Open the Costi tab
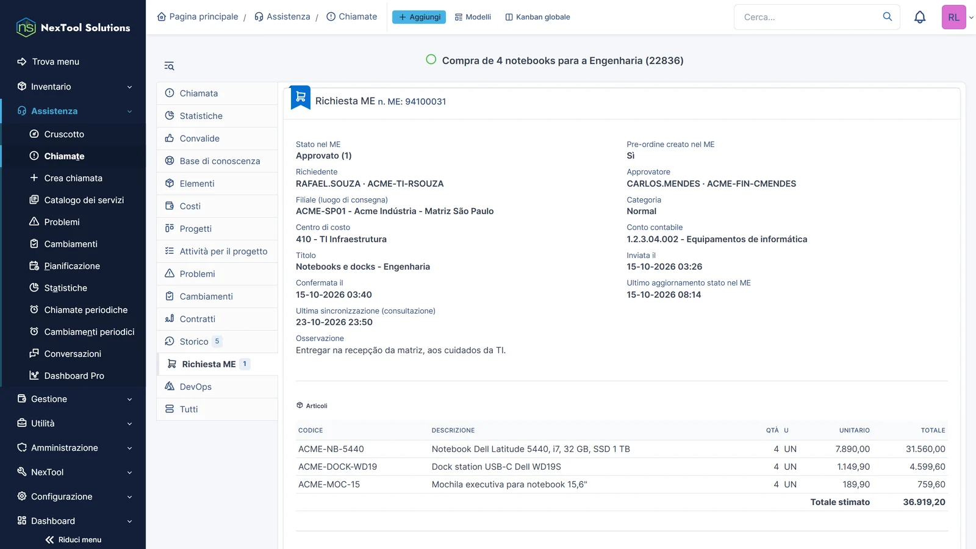Image resolution: width=976 pixels, height=549 pixels. (217, 206)
